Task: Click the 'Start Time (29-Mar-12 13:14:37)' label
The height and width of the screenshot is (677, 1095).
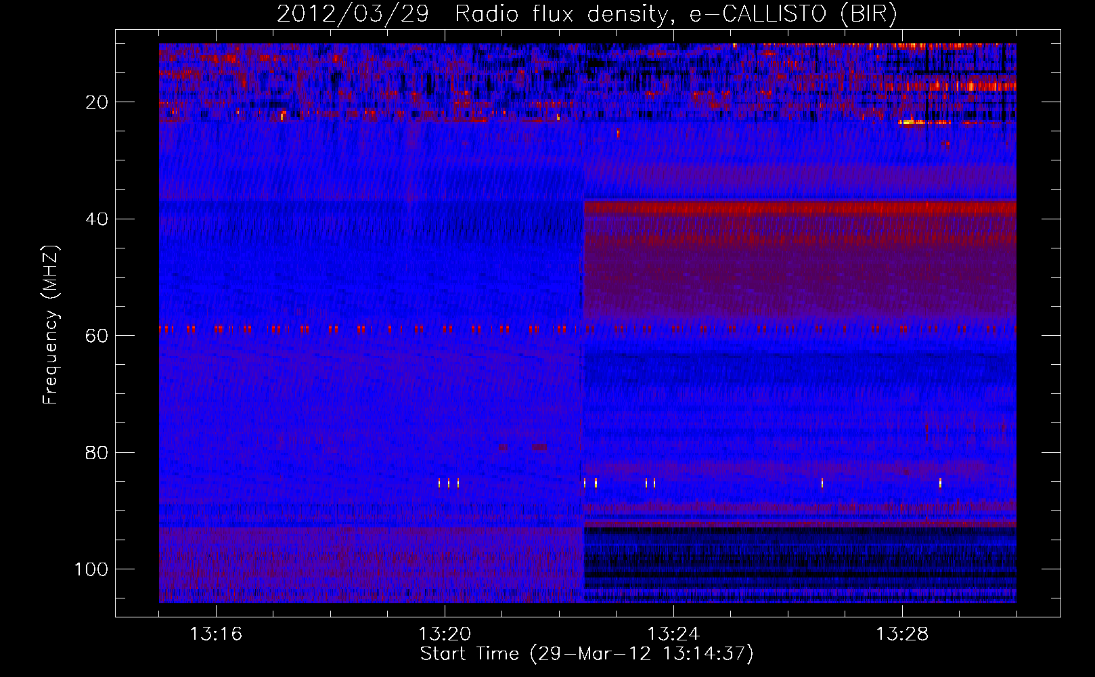Action: pos(587,654)
